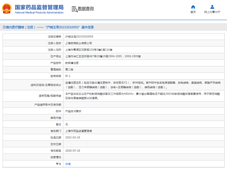Click the 产品储存条件及有效期 label
227x169 pixels.
point(48,105)
